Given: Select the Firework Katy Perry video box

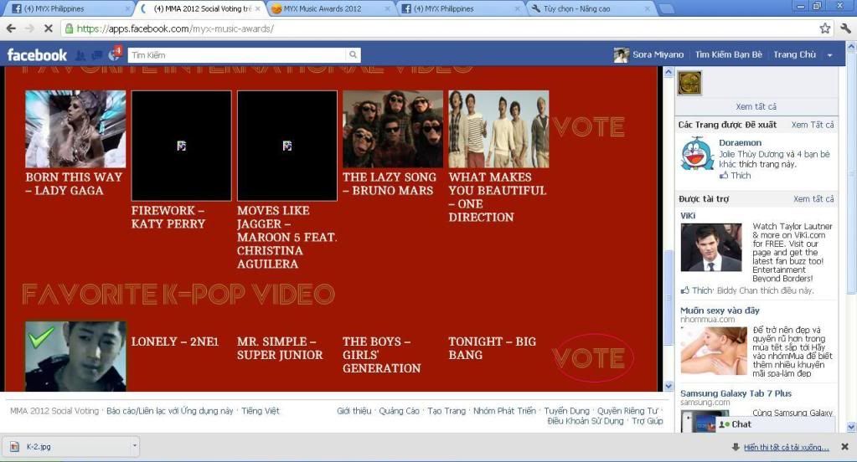Looking at the screenshot, I should pos(182,146).
